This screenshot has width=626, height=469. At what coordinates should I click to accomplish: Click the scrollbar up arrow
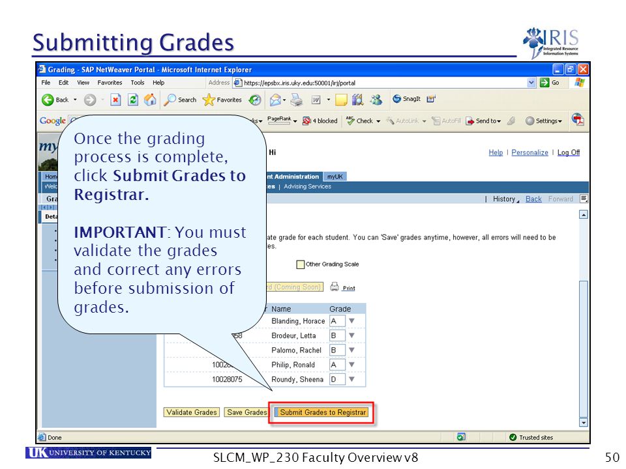583,214
